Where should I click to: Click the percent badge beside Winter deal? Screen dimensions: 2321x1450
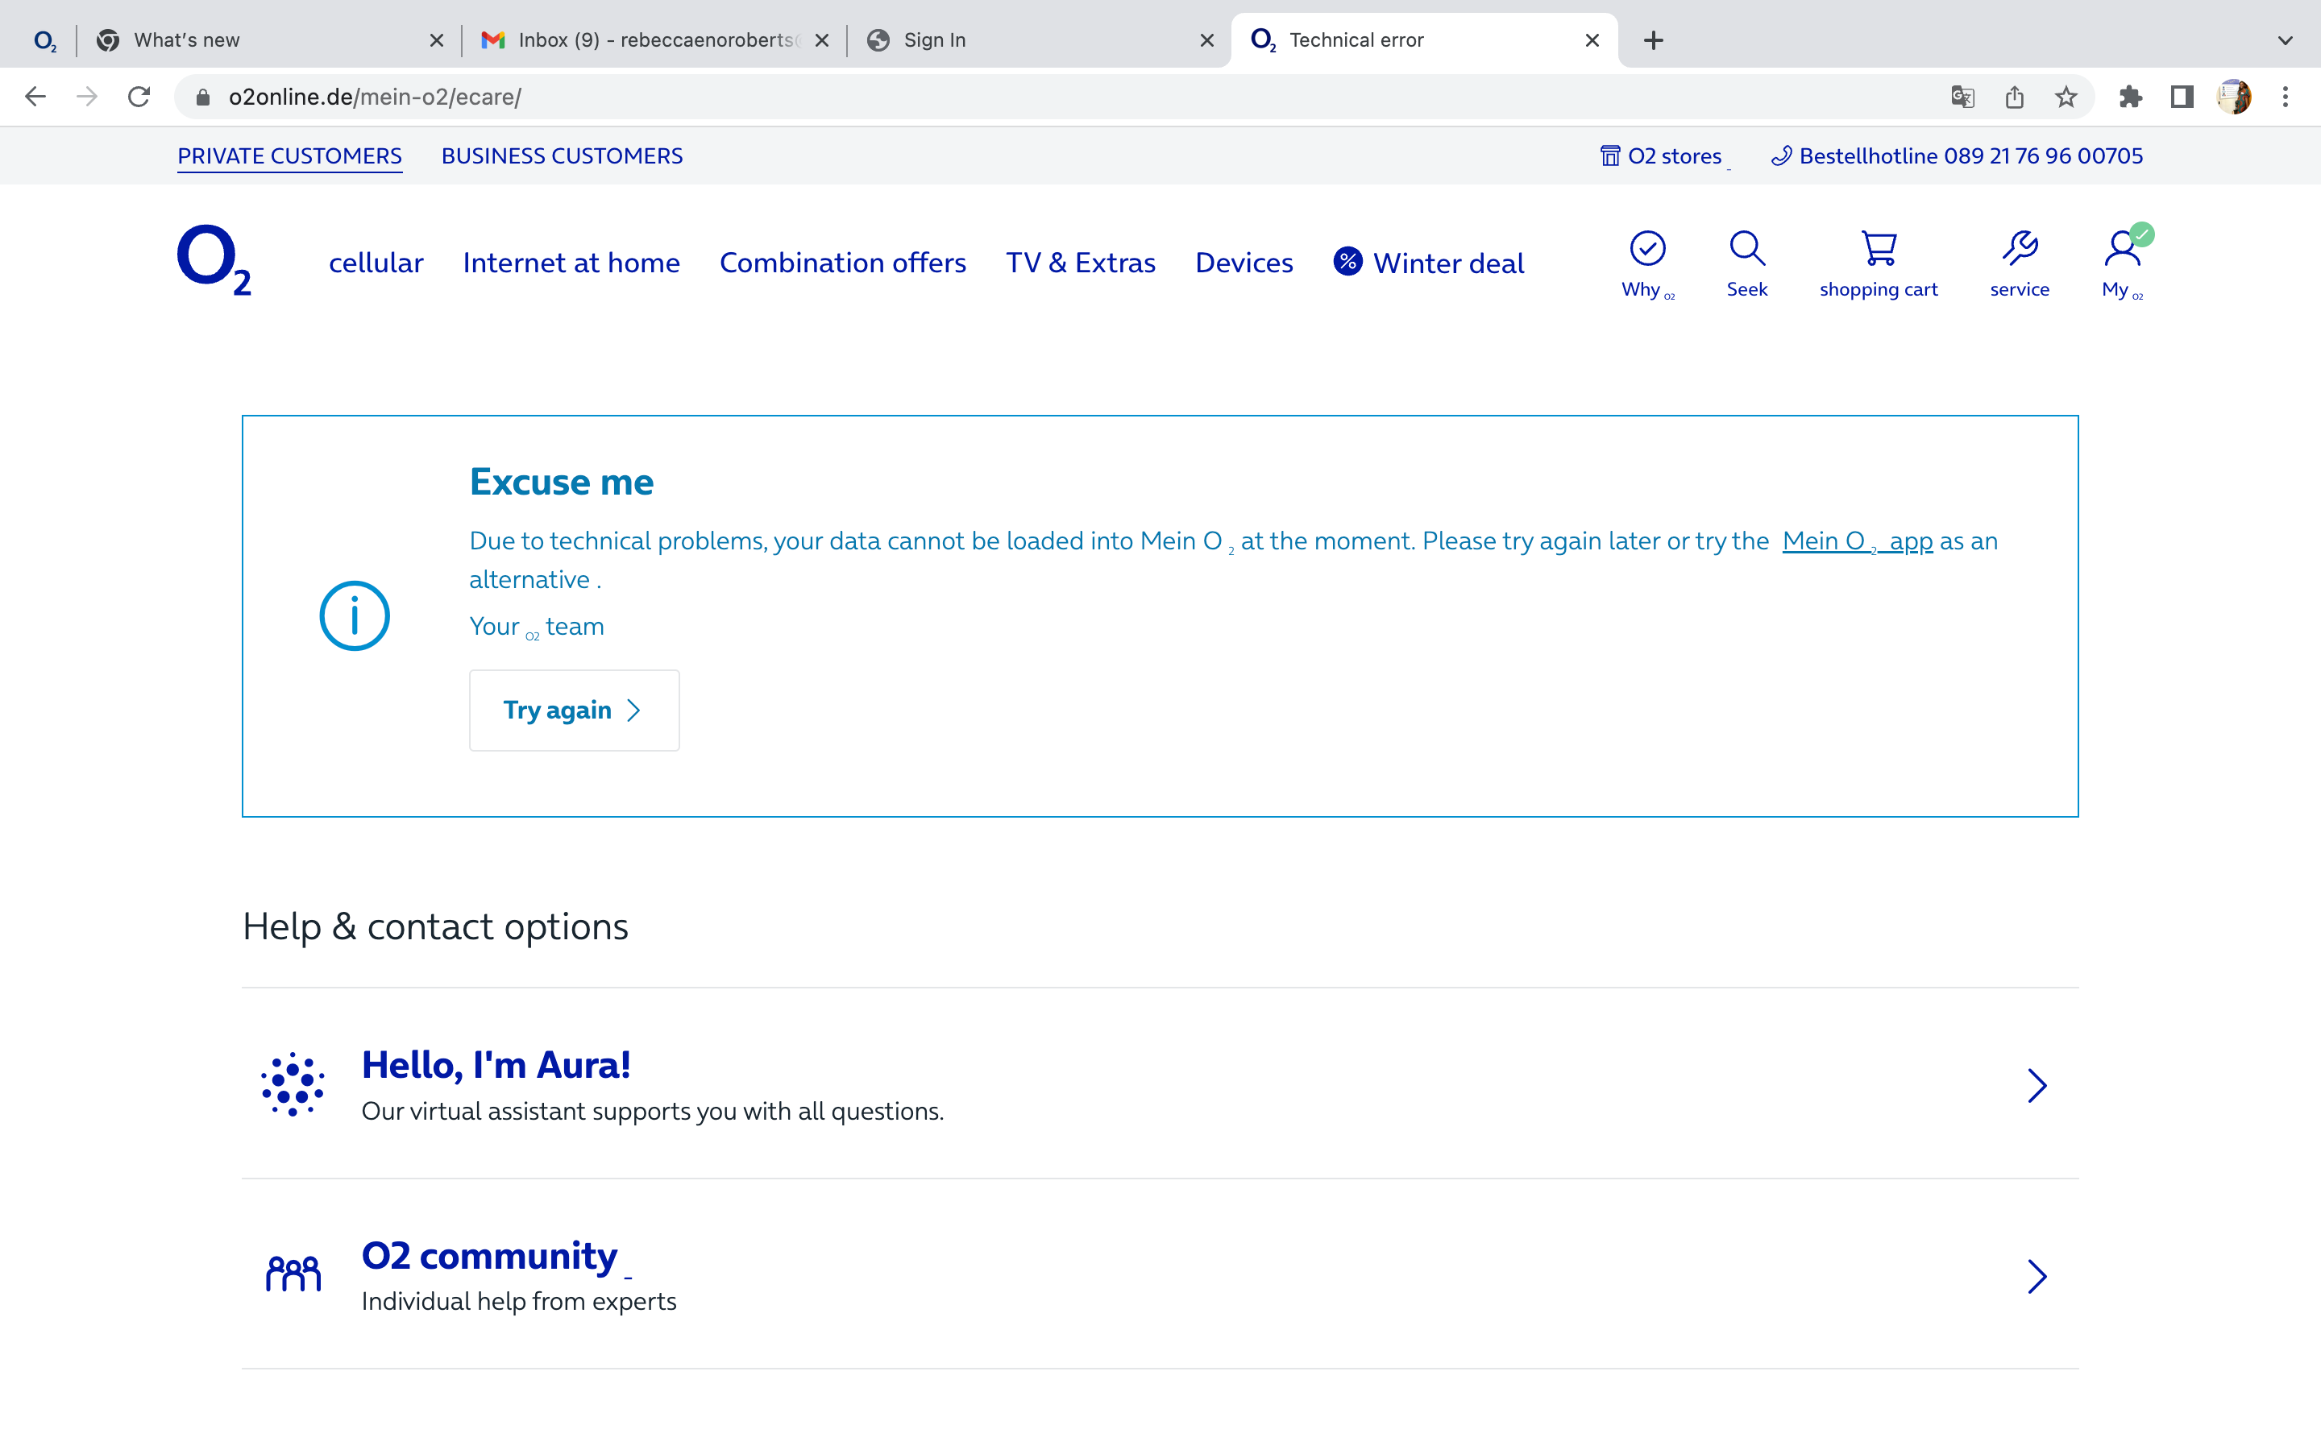(1347, 261)
